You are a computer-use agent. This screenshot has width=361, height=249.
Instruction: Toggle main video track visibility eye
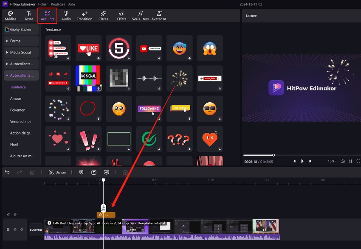15,229
